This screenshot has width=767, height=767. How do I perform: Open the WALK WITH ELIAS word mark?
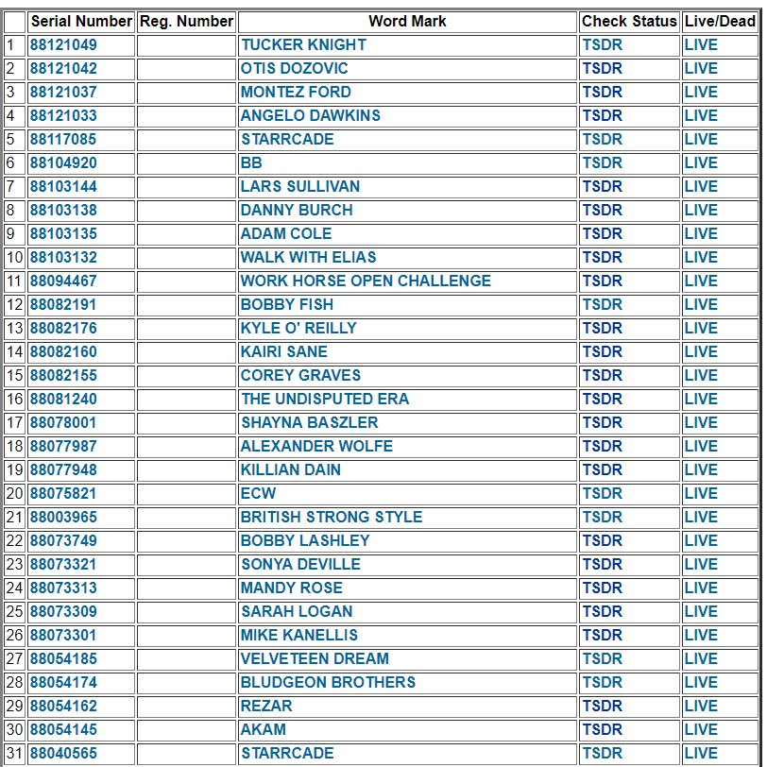[x=308, y=257]
